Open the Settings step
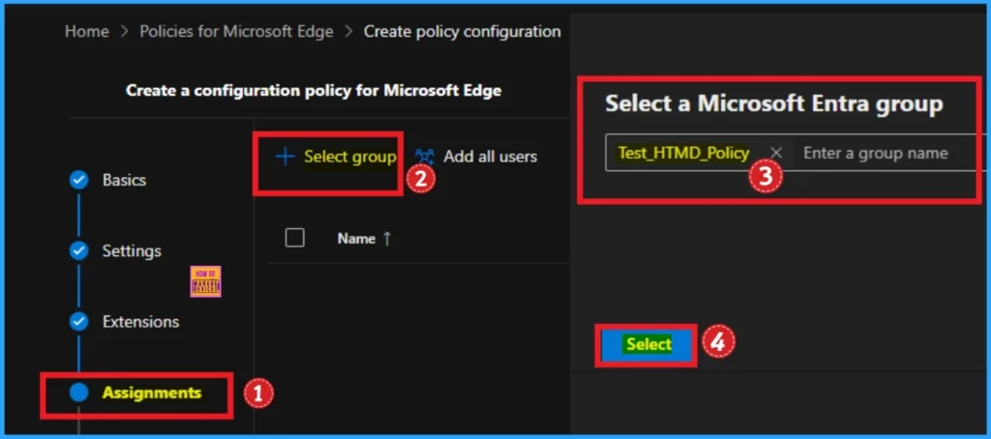Screen dimensions: 991x439 pos(132,250)
